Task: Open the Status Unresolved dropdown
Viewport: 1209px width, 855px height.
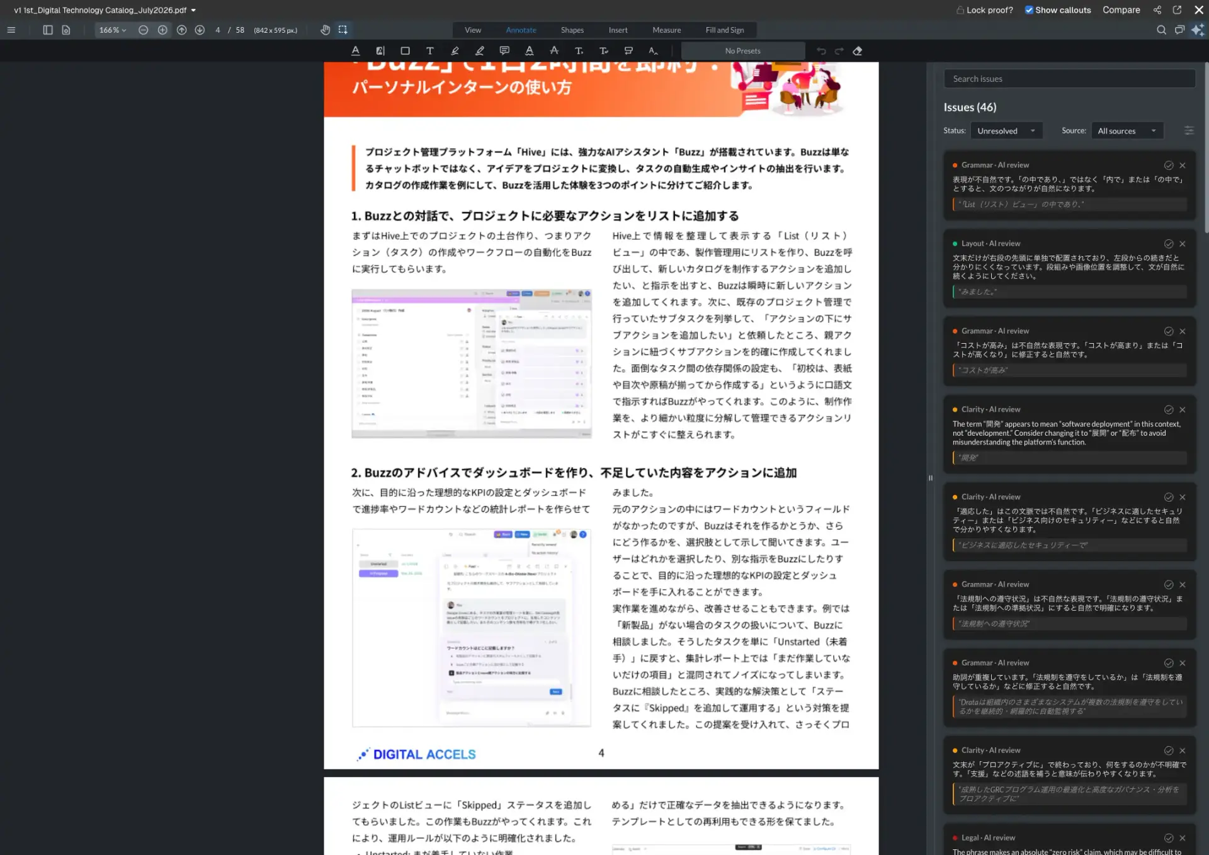Action: coord(1006,131)
